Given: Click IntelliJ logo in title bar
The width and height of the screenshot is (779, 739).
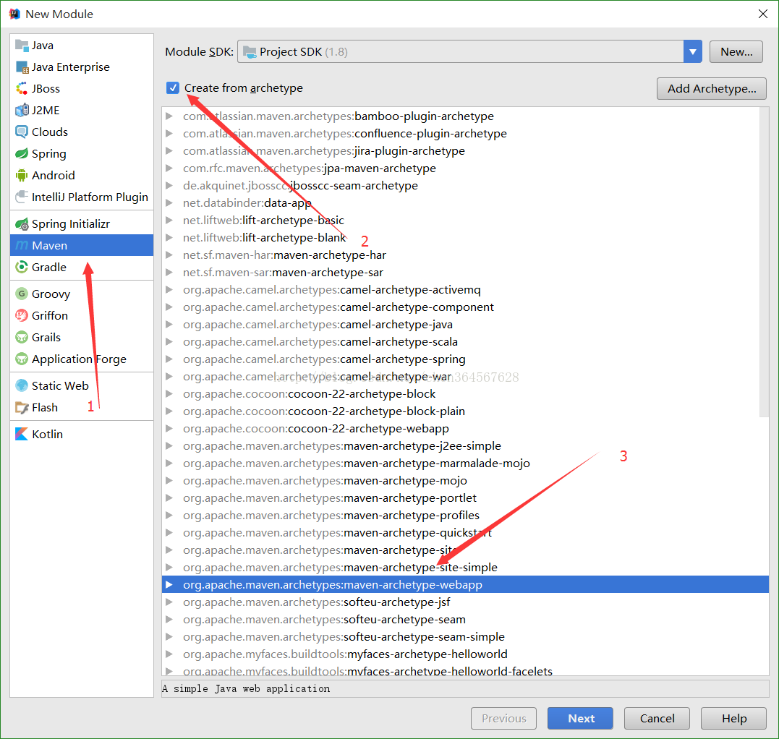Looking at the screenshot, I should click(x=14, y=14).
